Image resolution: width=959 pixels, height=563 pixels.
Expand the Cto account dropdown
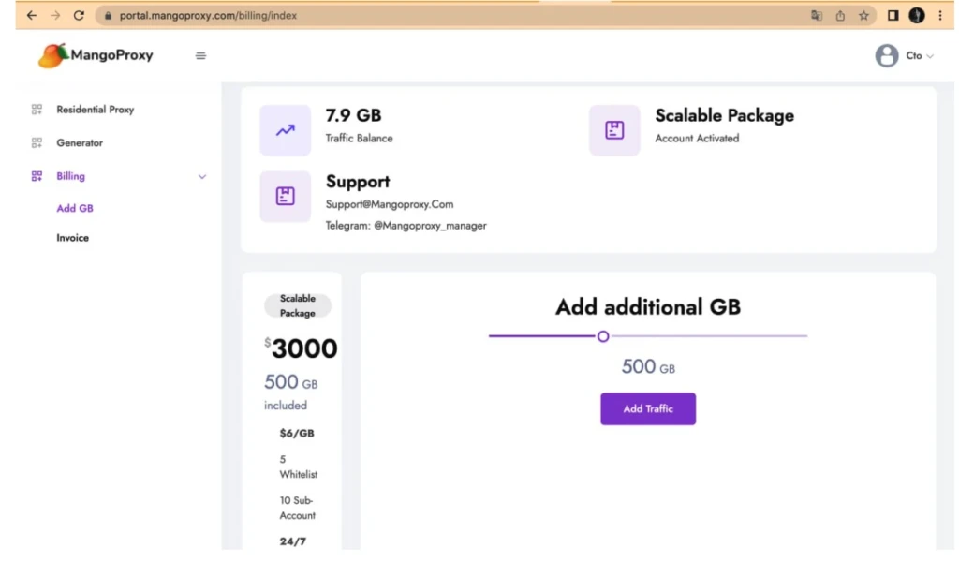click(920, 55)
